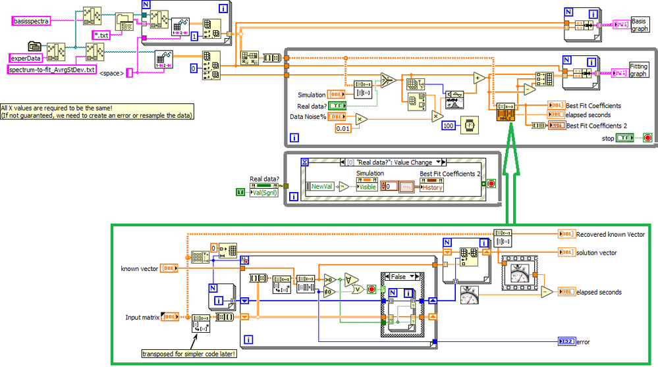Image resolution: width=658 pixels, height=367 pixels.
Task: Click the Tick Count stopwatch node
Action: pyautogui.click(x=469, y=295)
